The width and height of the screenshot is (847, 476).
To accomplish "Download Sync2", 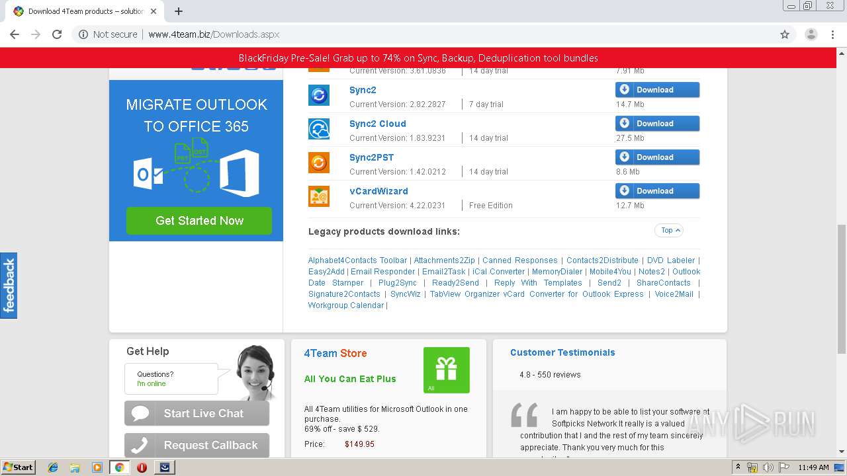I will tap(657, 90).
